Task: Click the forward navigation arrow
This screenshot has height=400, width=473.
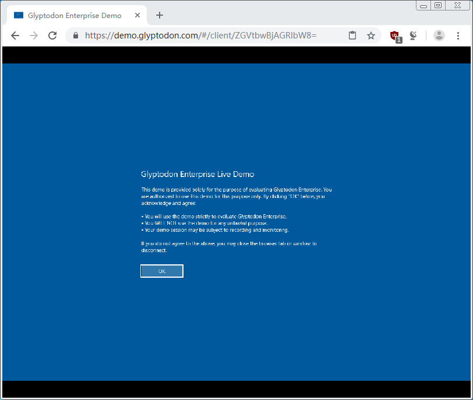Action: [x=34, y=36]
